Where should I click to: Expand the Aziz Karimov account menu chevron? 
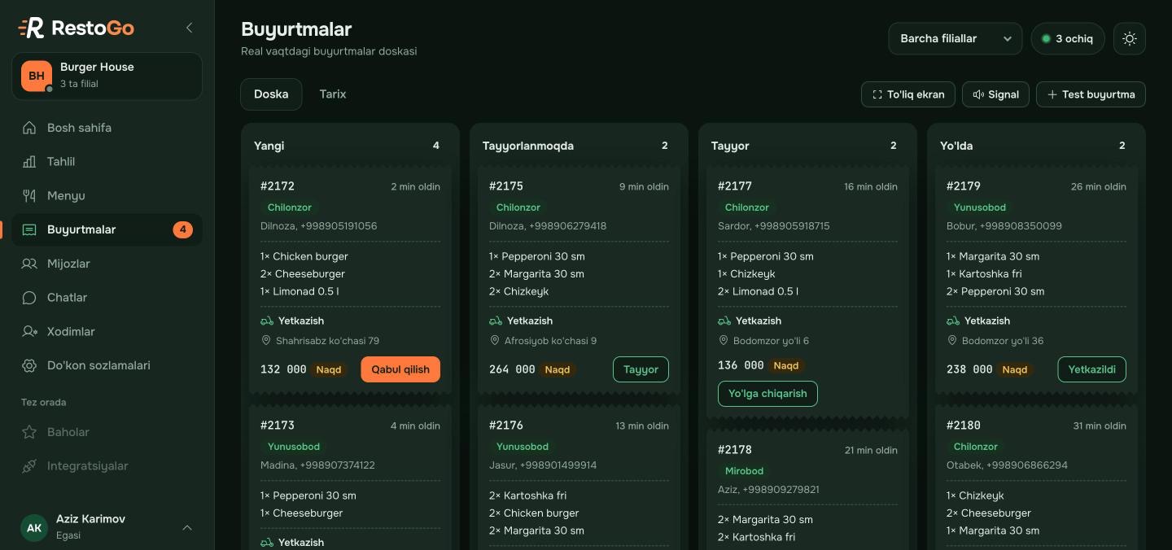(x=187, y=527)
